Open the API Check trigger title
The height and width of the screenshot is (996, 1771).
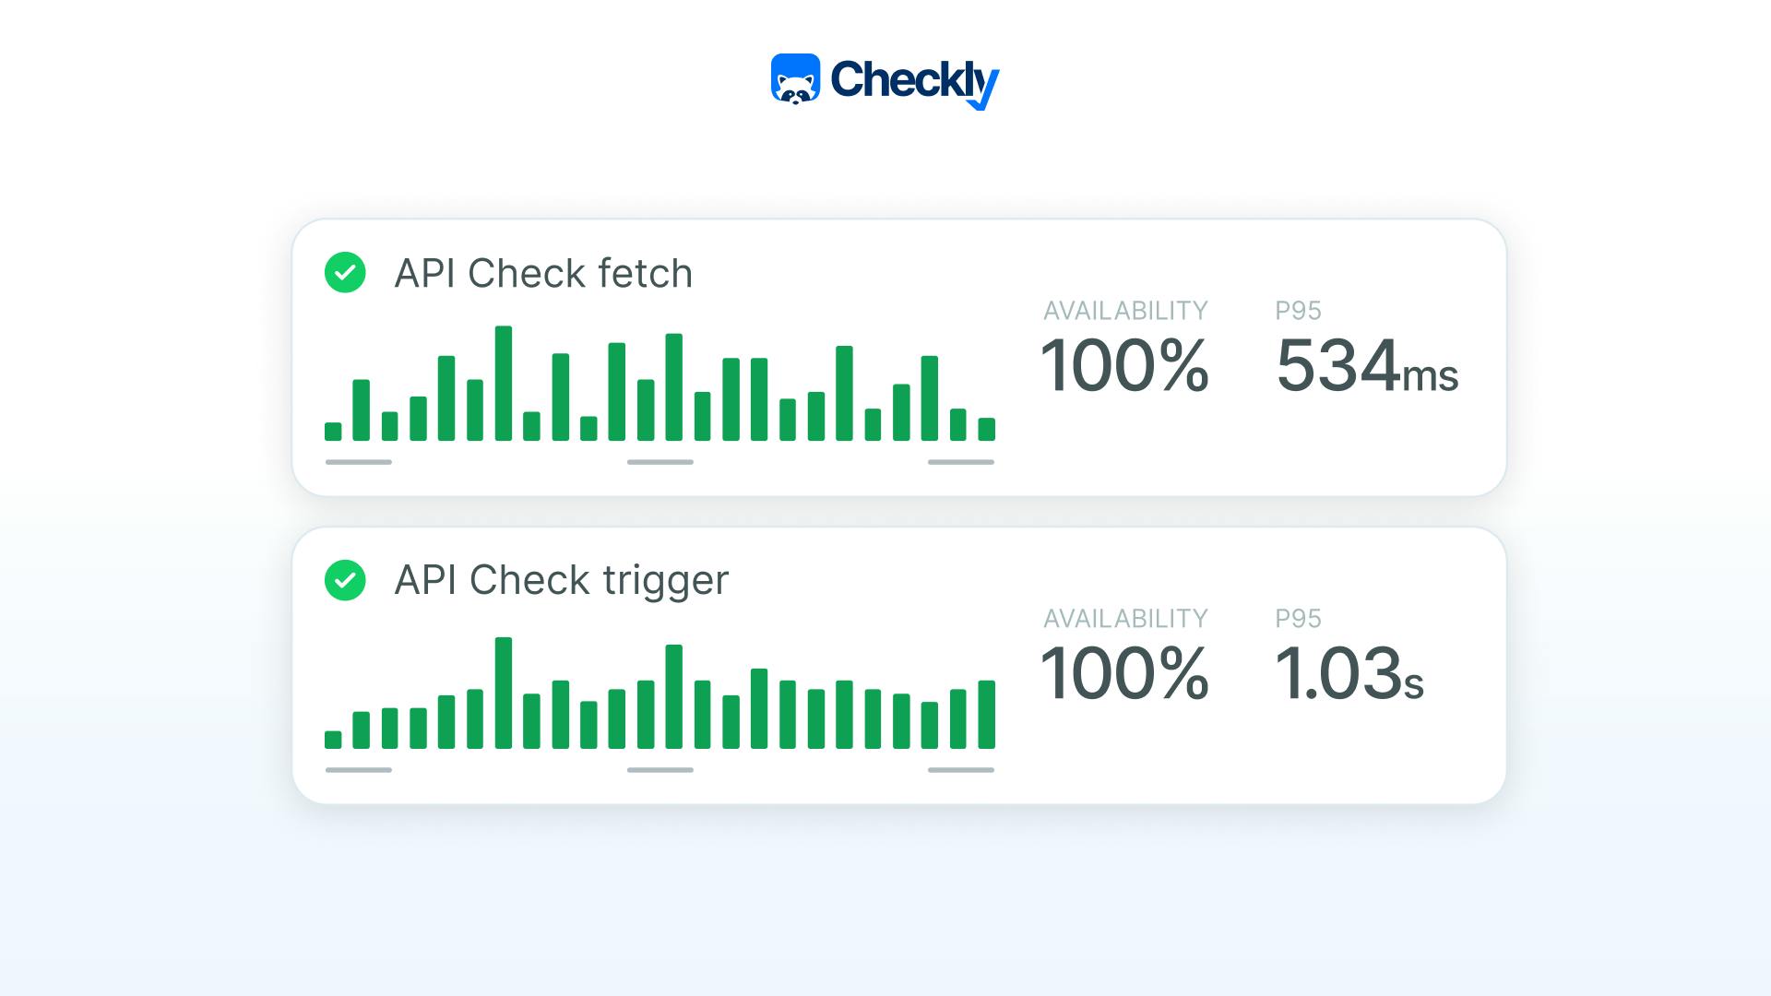[561, 581]
